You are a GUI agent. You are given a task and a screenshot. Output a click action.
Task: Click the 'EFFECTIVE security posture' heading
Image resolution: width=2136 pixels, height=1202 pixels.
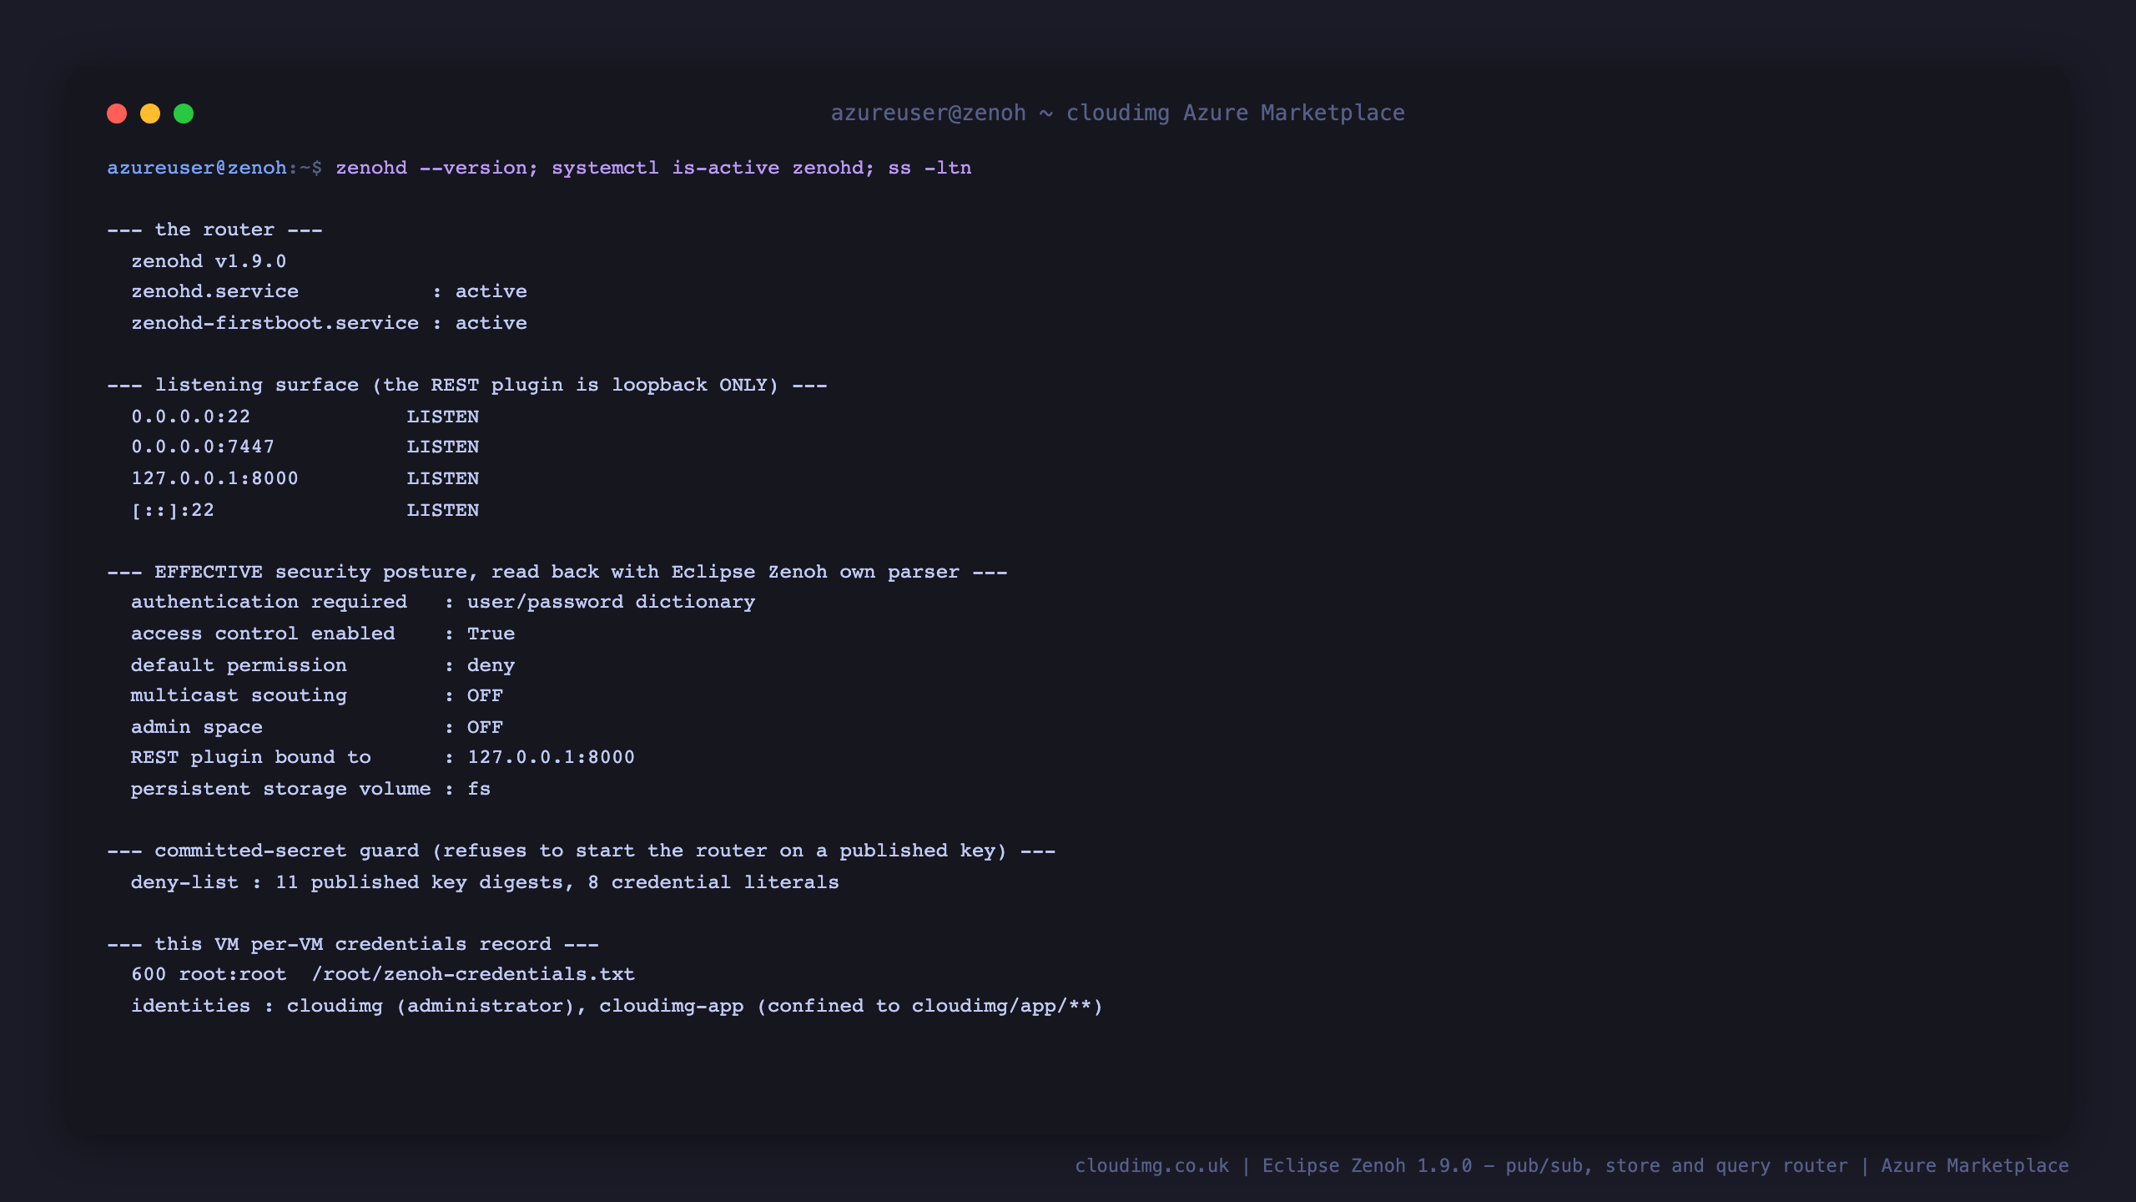[x=557, y=572]
